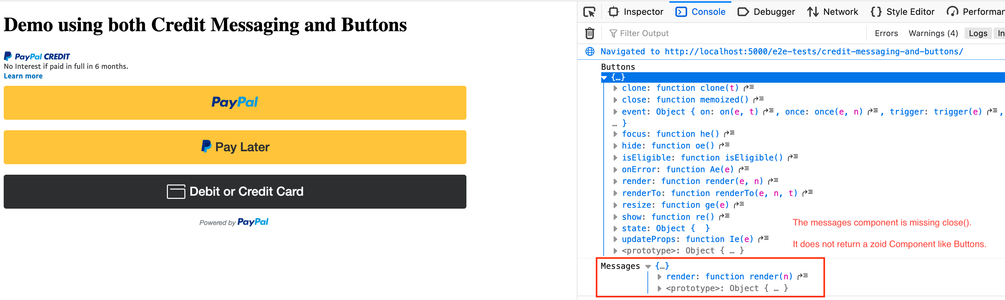1005x300 pixels.
Task: Open the Debugger tab
Action: coord(766,12)
